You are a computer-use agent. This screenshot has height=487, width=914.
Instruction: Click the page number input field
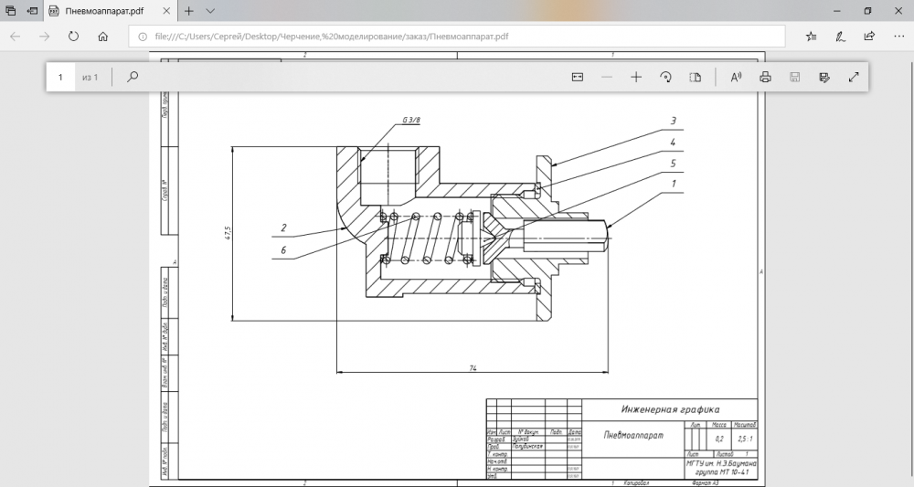(61, 78)
